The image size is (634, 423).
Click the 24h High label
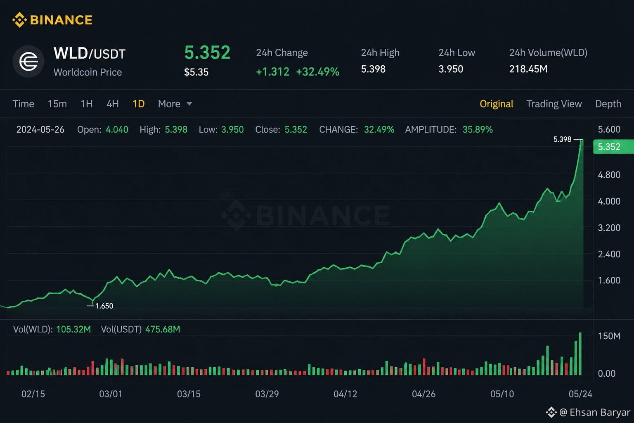coord(380,53)
